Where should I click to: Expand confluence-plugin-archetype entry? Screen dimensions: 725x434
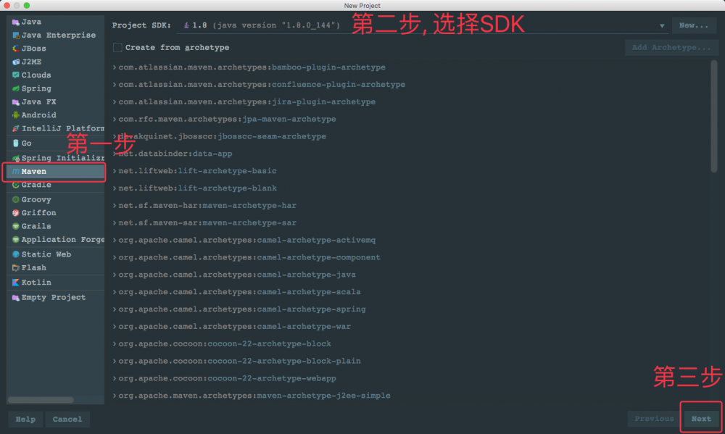pos(115,85)
